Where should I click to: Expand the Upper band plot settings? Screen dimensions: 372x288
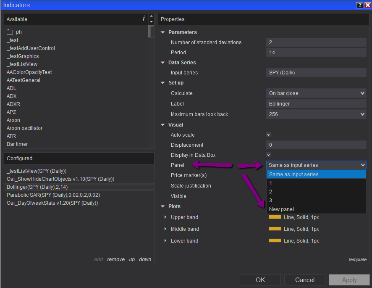pyautogui.click(x=165, y=217)
